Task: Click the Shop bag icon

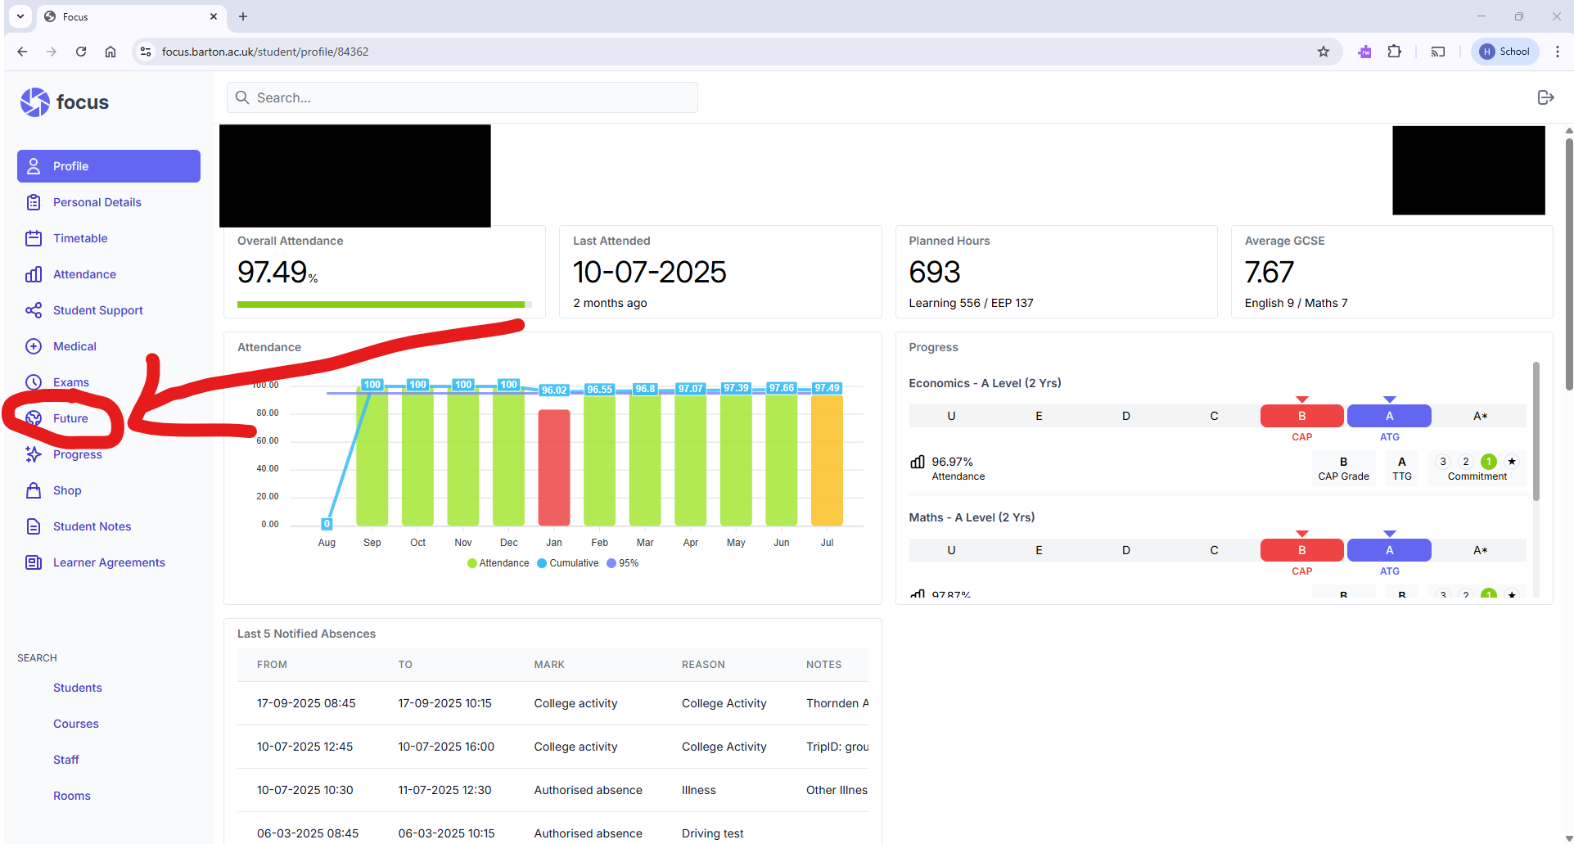Action: (x=34, y=490)
